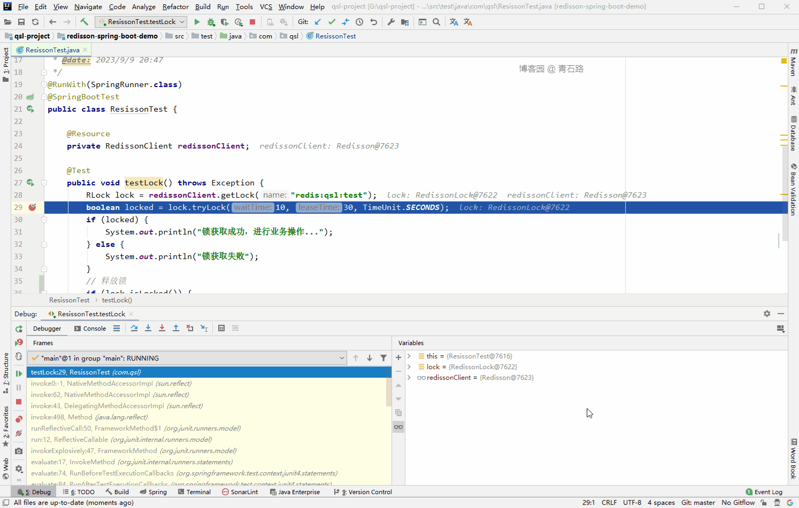Image resolution: width=799 pixels, height=508 pixels.
Task: Run test class from line 21 gutter icon
Action: (30, 109)
